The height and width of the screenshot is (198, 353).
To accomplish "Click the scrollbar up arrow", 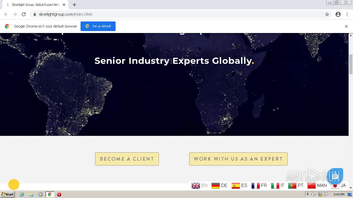I will tap(351, 35).
